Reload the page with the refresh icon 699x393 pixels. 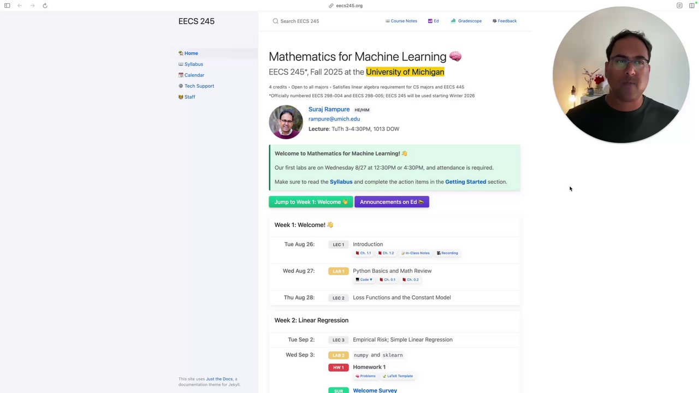coord(45,5)
